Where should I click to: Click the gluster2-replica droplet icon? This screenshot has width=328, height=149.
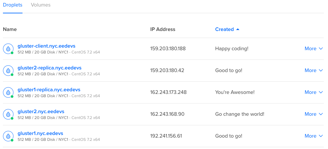(8, 70)
